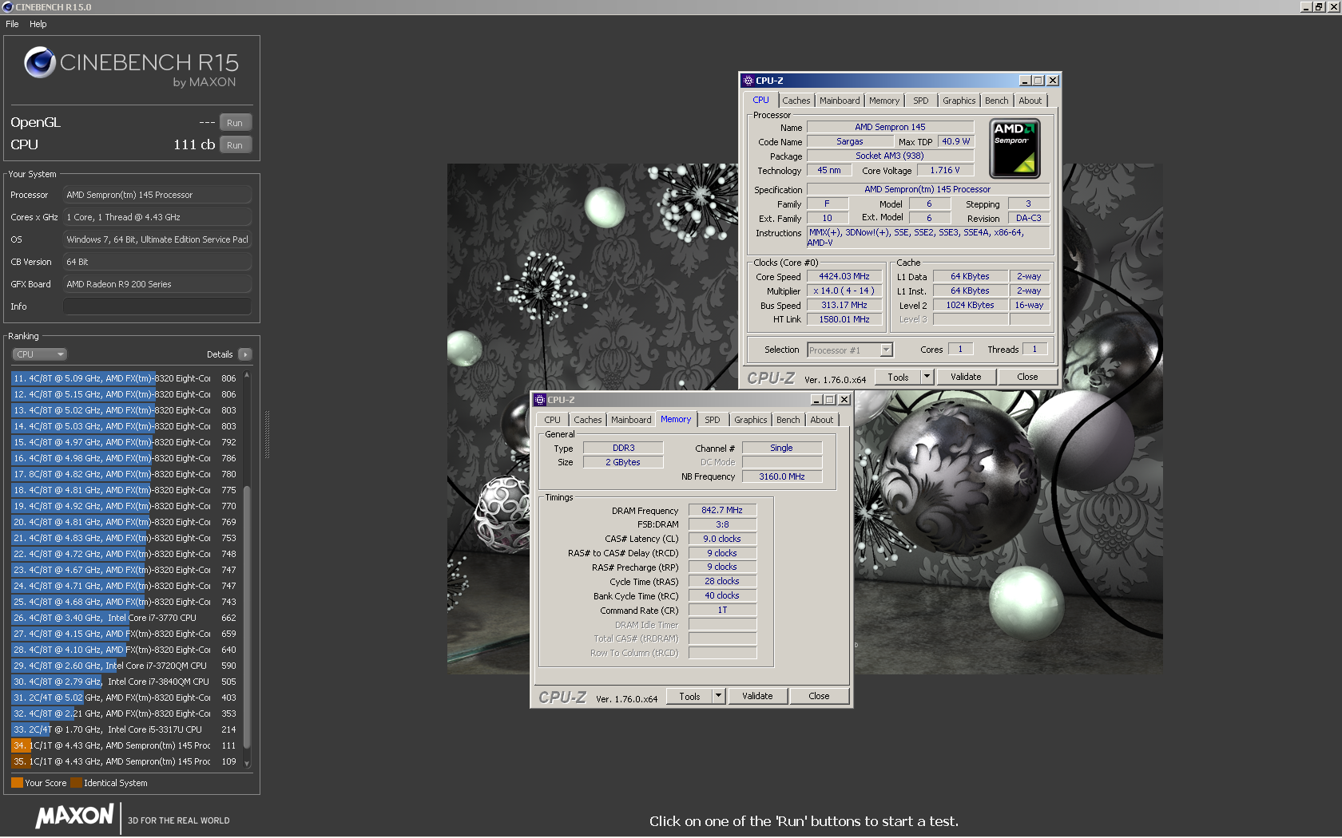Click the Info input field in Your System
This screenshot has height=838, width=1342.
157,306
